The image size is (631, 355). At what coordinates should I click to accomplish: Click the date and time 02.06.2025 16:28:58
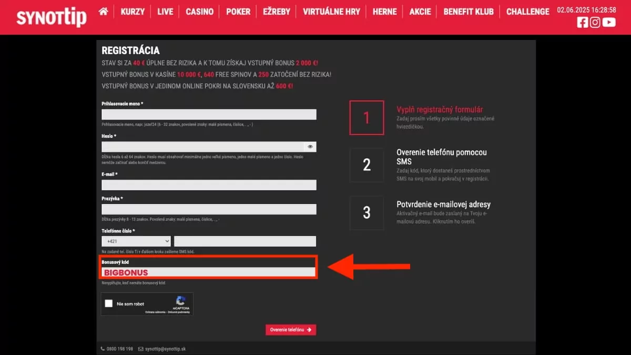[x=586, y=9]
